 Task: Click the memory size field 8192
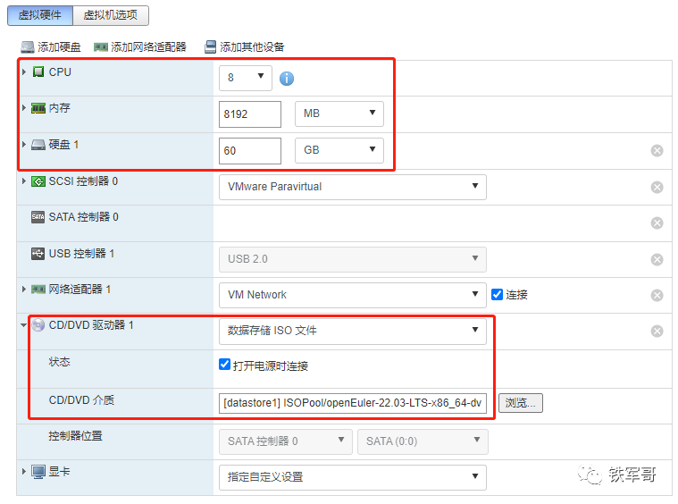coord(250,114)
